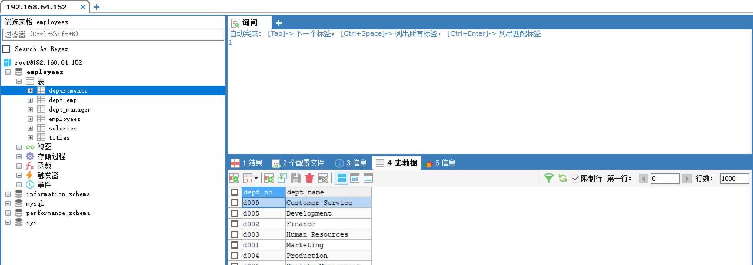Click the green filter funnel icon
This screenshot has width=753, height=265.
548,178
